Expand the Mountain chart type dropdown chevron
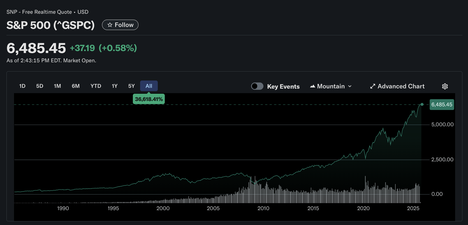This screenshot has width=468, height=225. click(x=350, y=86)
